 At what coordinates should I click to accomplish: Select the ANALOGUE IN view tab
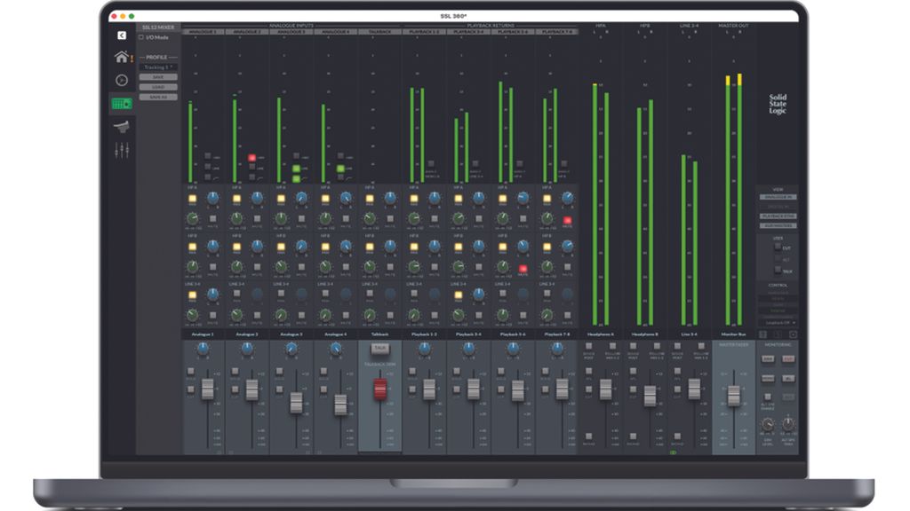(x=779, y=196)
